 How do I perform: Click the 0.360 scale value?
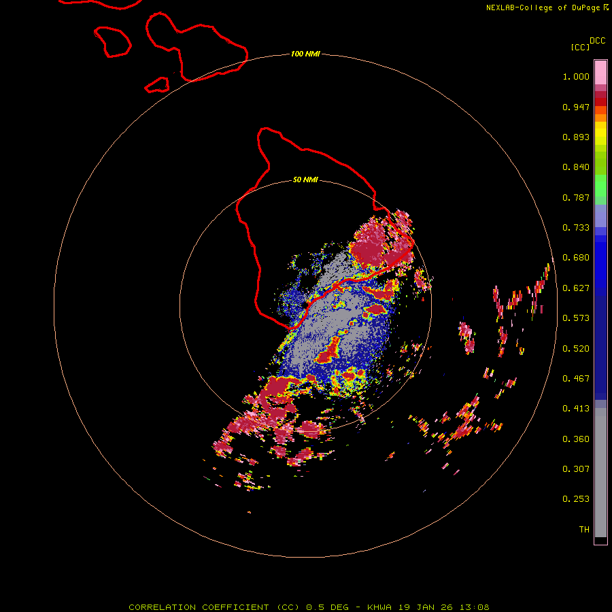576,439
